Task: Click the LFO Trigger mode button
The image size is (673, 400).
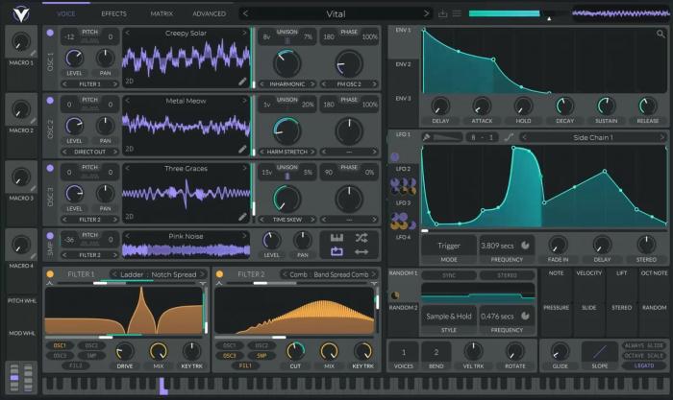Action: click(449, 250)
